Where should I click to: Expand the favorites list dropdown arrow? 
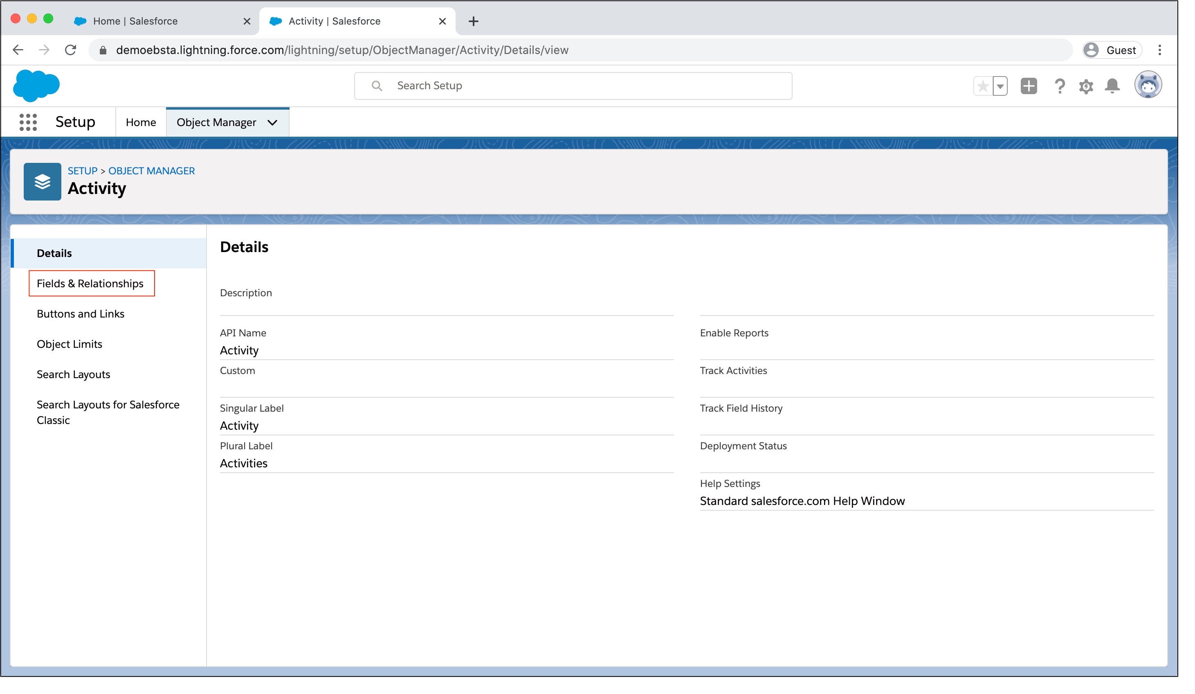(x=1000, y=86)
